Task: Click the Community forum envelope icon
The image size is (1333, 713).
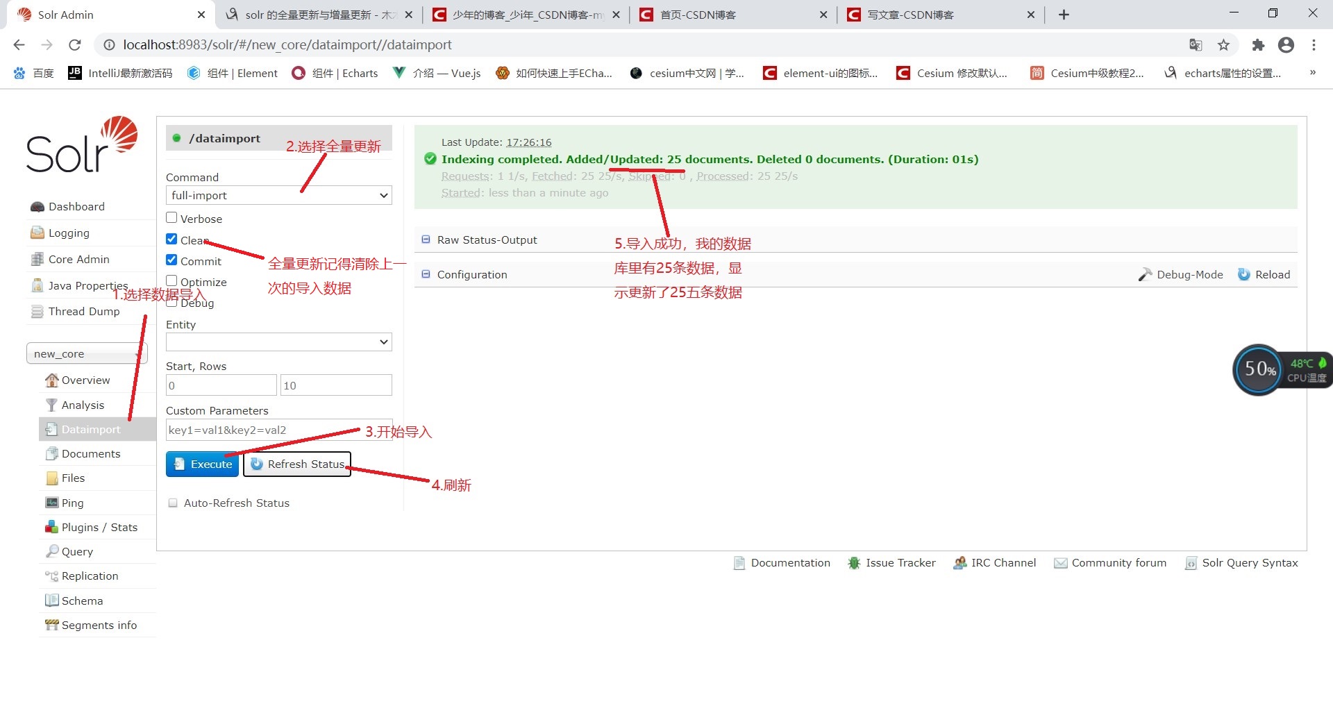Action: point(1060,564)
